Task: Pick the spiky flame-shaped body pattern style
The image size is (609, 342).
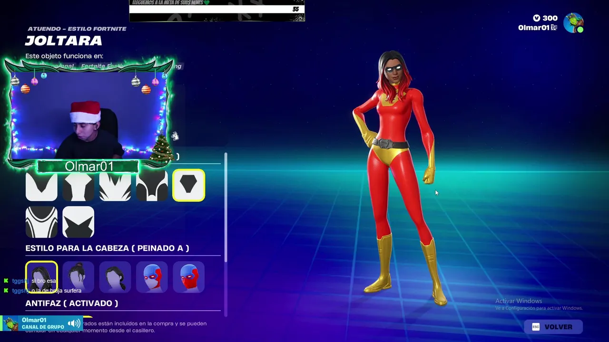Action: tap(115, 186)
